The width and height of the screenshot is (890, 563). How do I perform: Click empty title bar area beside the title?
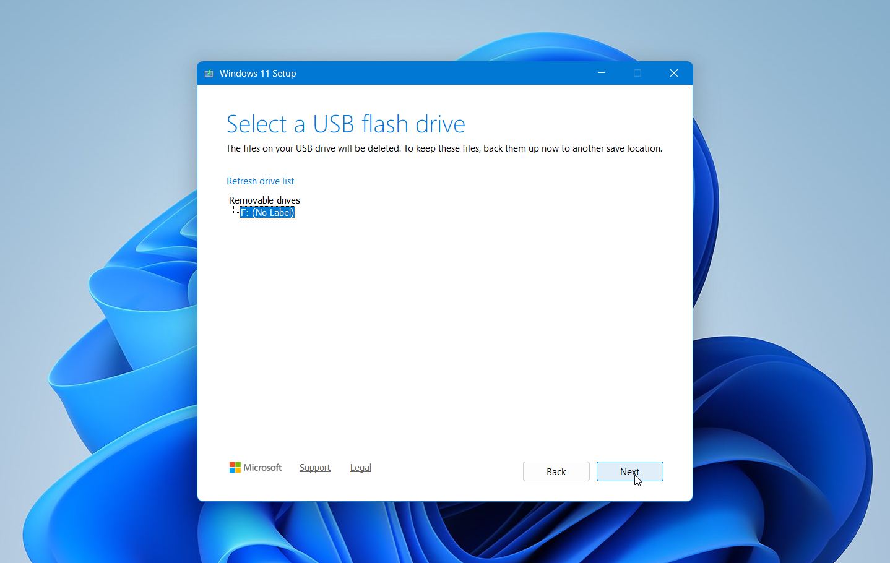pos(446,73)
